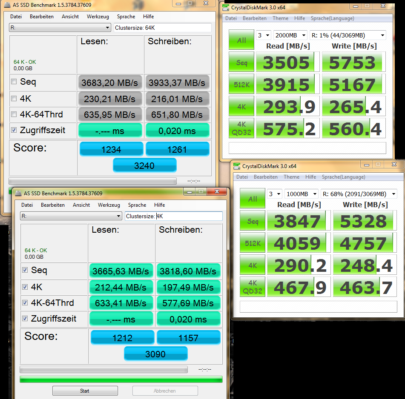Open test count dropdown in upper CrystalDiskMark
405x399 pixels.
[x=263, y=35]
